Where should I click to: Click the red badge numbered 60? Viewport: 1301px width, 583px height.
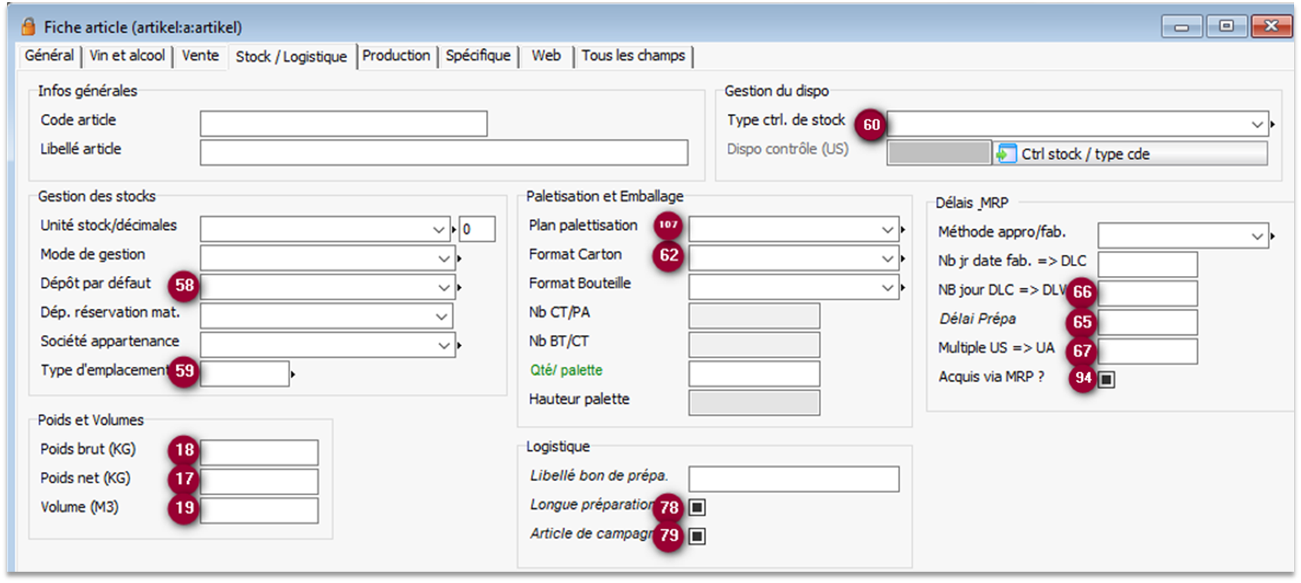point(872,125)
